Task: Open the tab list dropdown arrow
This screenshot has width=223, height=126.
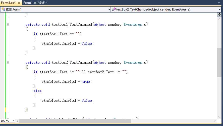Action: pos(219,3)
